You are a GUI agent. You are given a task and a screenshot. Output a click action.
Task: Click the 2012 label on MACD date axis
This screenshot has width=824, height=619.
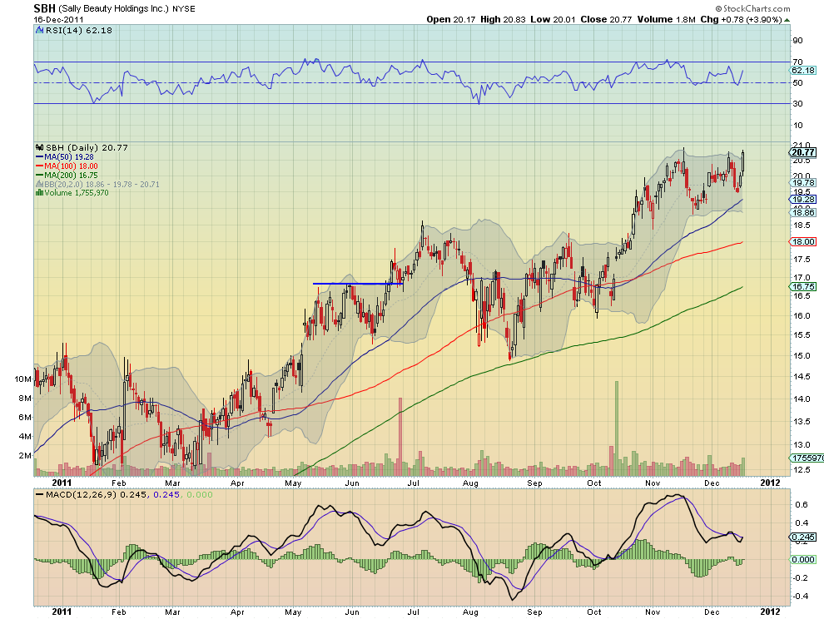pos(771,612)
